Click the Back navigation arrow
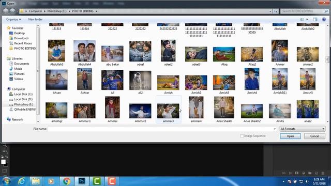The image size is (331, 186). (6, 11)
